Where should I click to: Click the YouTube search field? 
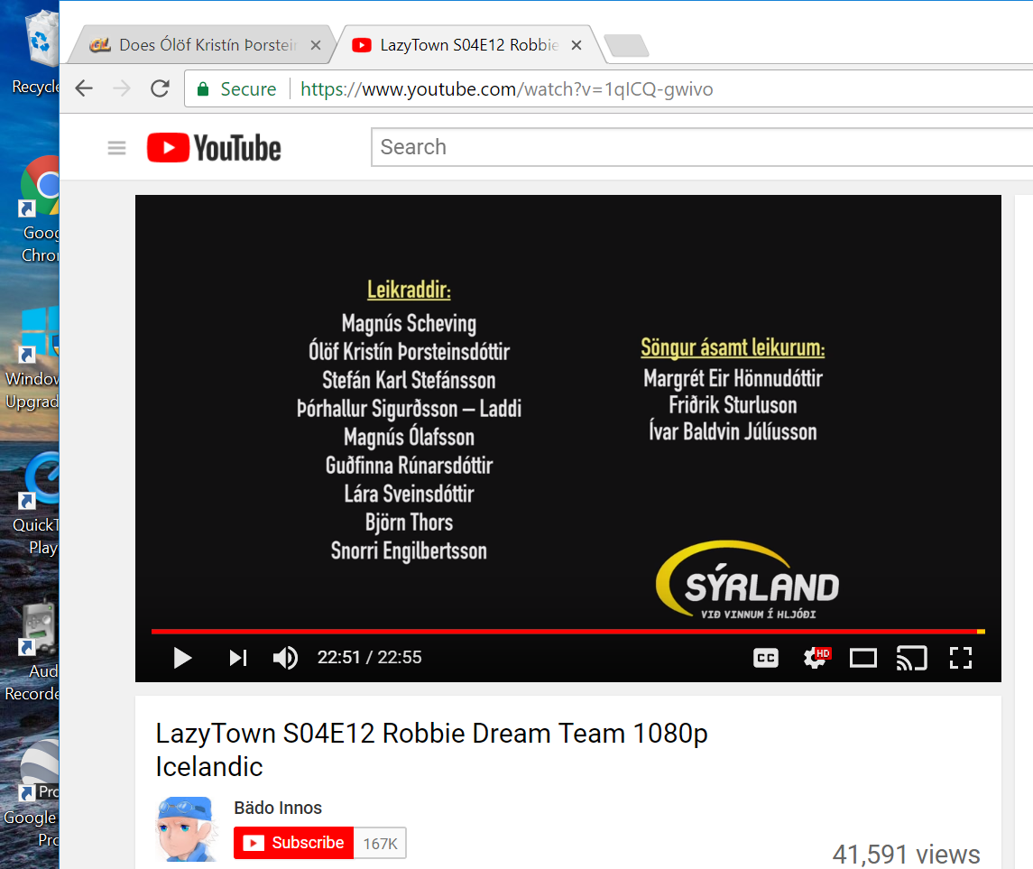click(x=695, y=147)
